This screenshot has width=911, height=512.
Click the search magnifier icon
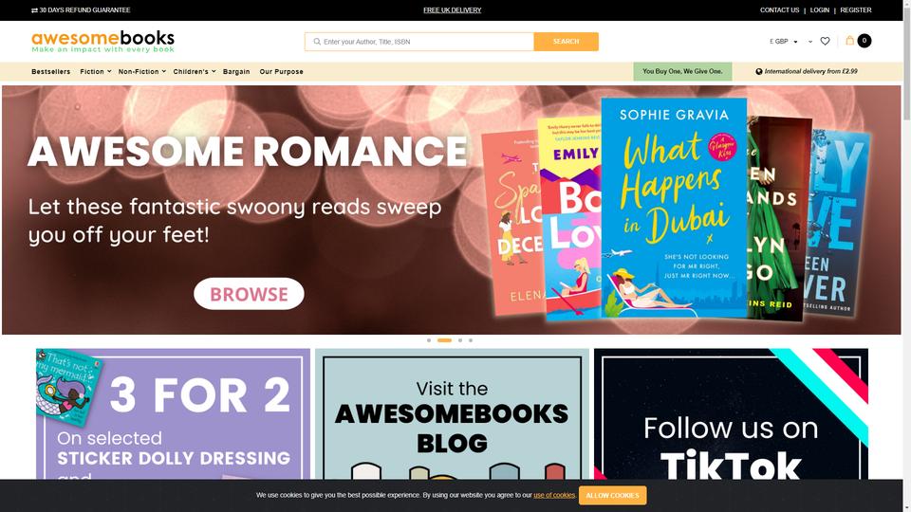pos(317,42)
